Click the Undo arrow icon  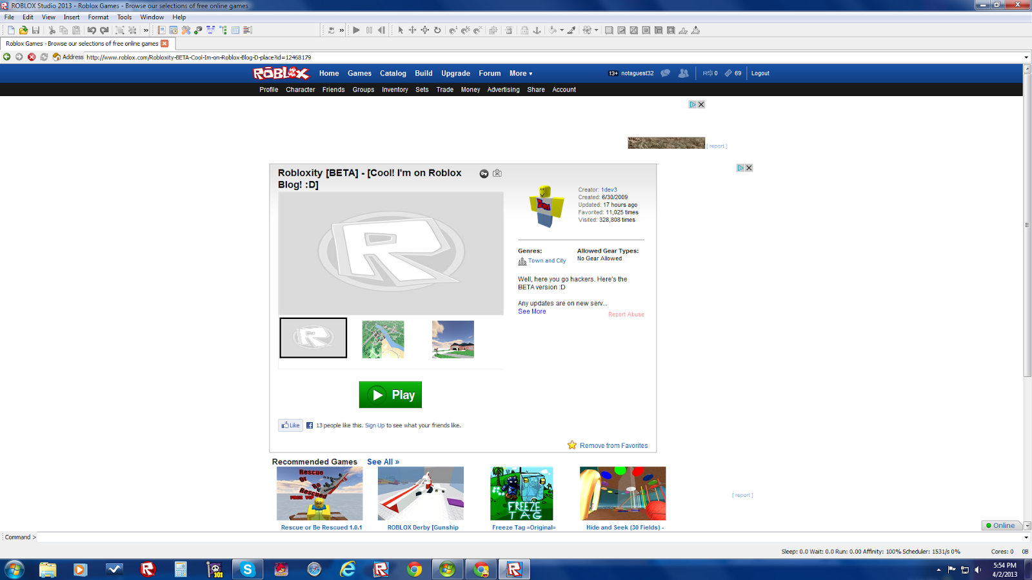click(92, 30)
